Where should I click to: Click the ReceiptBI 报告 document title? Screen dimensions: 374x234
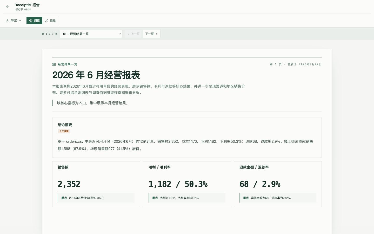coord(27,5)
